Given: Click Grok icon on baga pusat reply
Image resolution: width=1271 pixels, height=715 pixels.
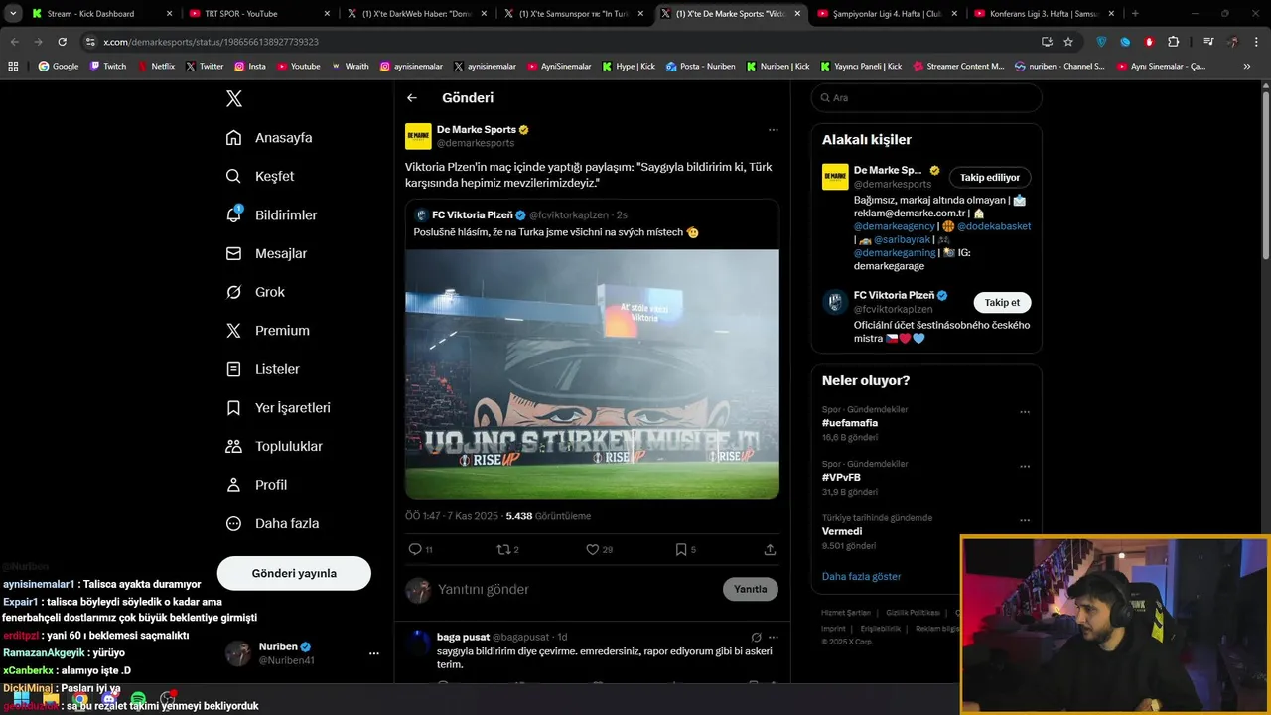Looking at the screenshot, I should tap(756, 637).
